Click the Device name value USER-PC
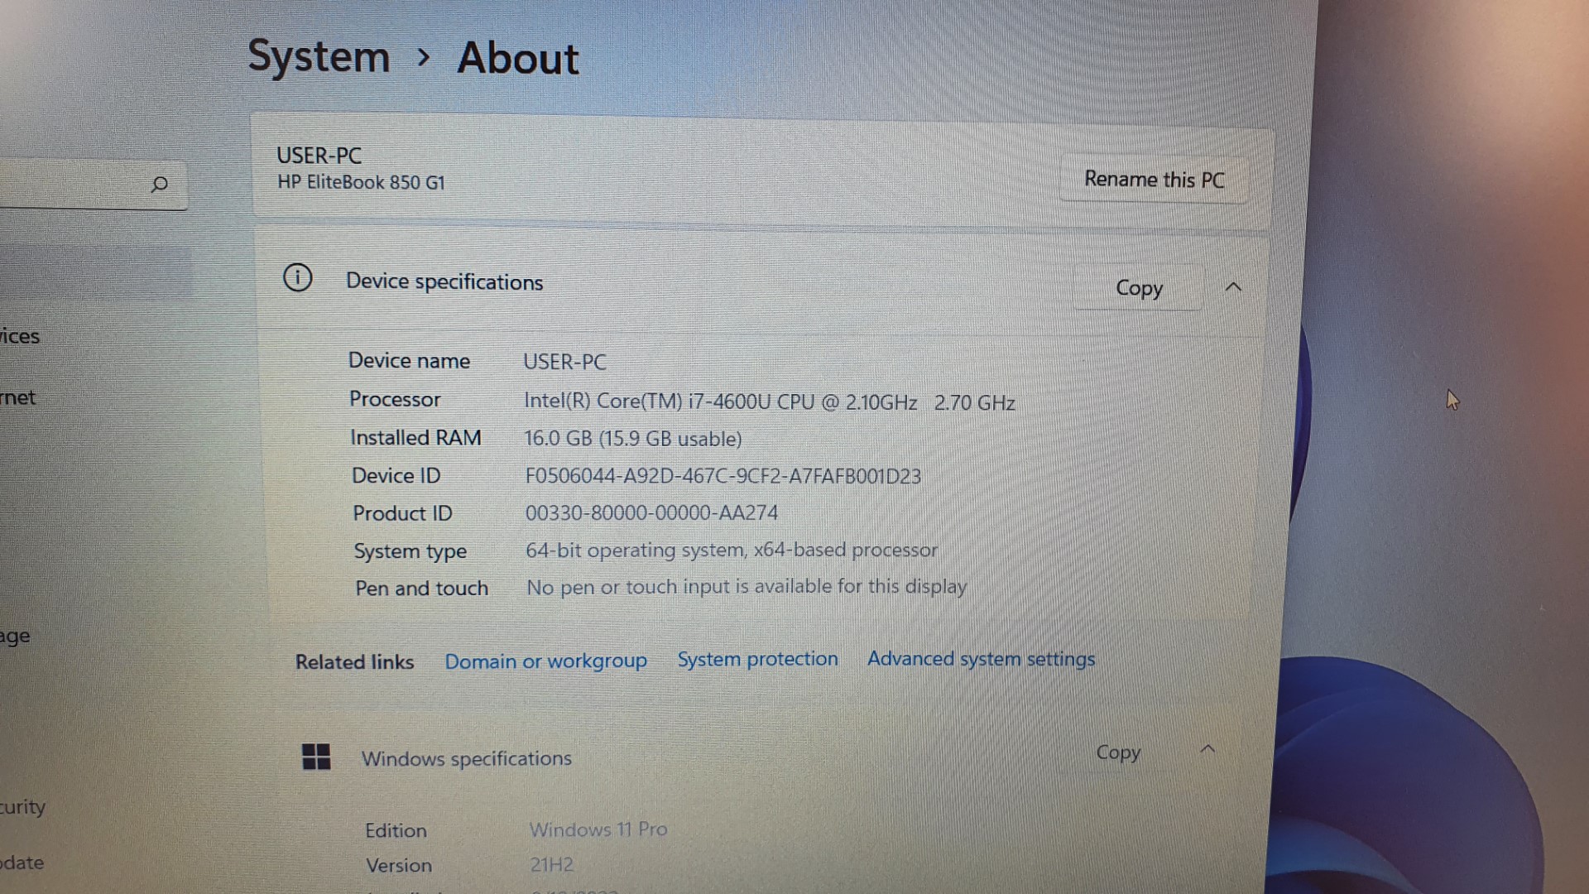 pyautogui.click(x=564, y=362)
